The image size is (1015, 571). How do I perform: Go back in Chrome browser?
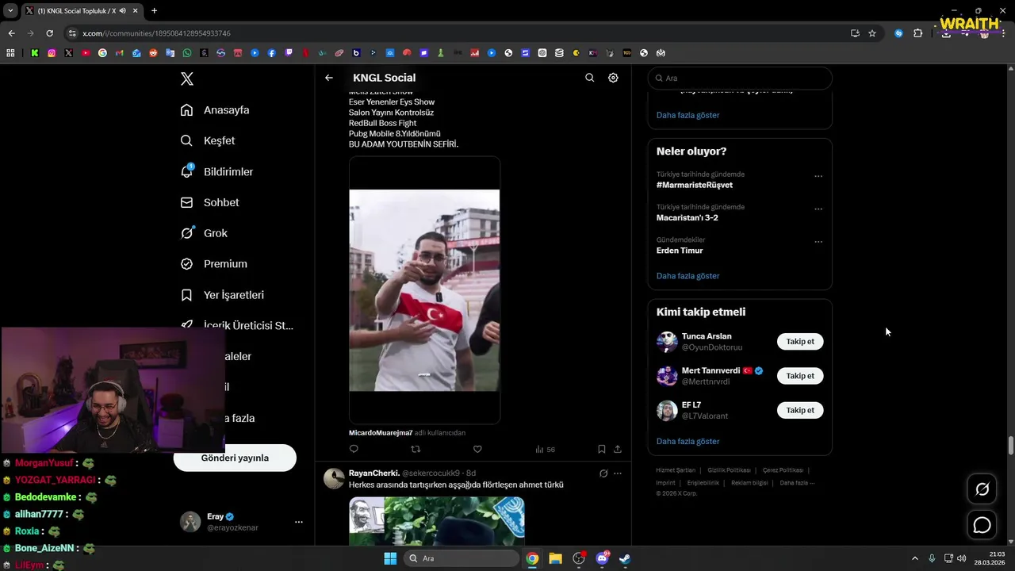point(11,33)
